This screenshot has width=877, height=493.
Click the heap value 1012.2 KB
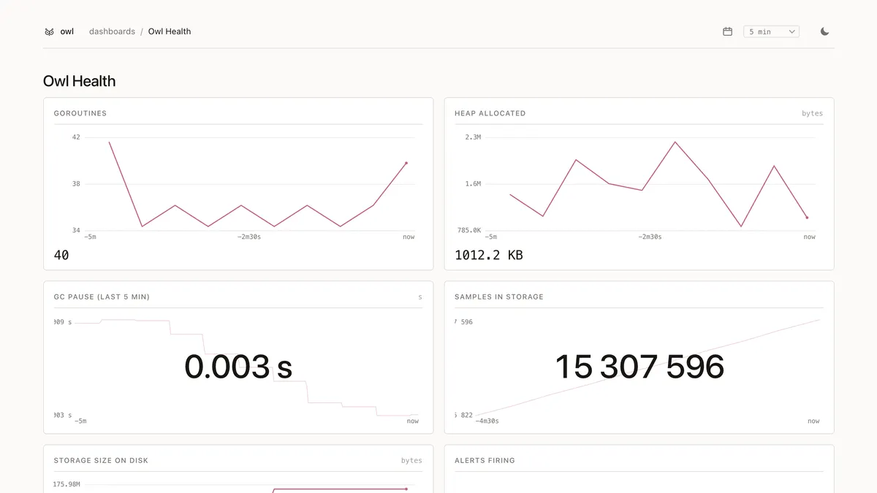click(489, 255)
